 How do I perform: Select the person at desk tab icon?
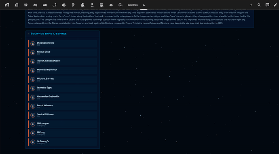click(92, 5)
